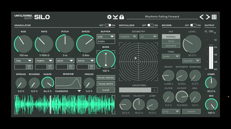This screenshot has width=231, height=129.
Task: Click the reverb DISTANCE knob
Action: 182,76
